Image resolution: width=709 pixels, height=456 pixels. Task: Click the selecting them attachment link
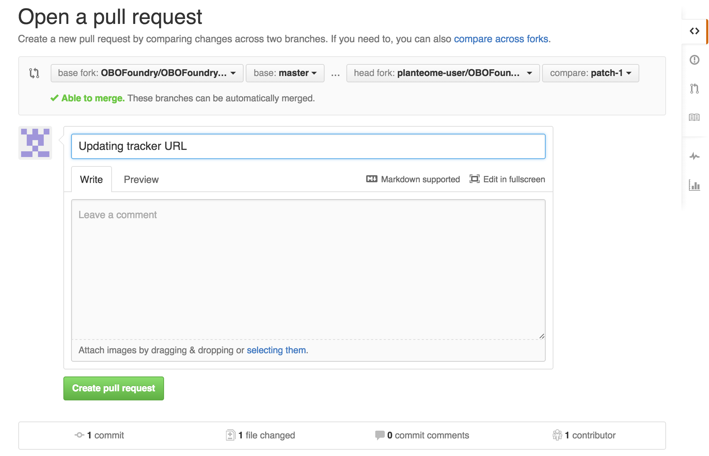[276, 350]
